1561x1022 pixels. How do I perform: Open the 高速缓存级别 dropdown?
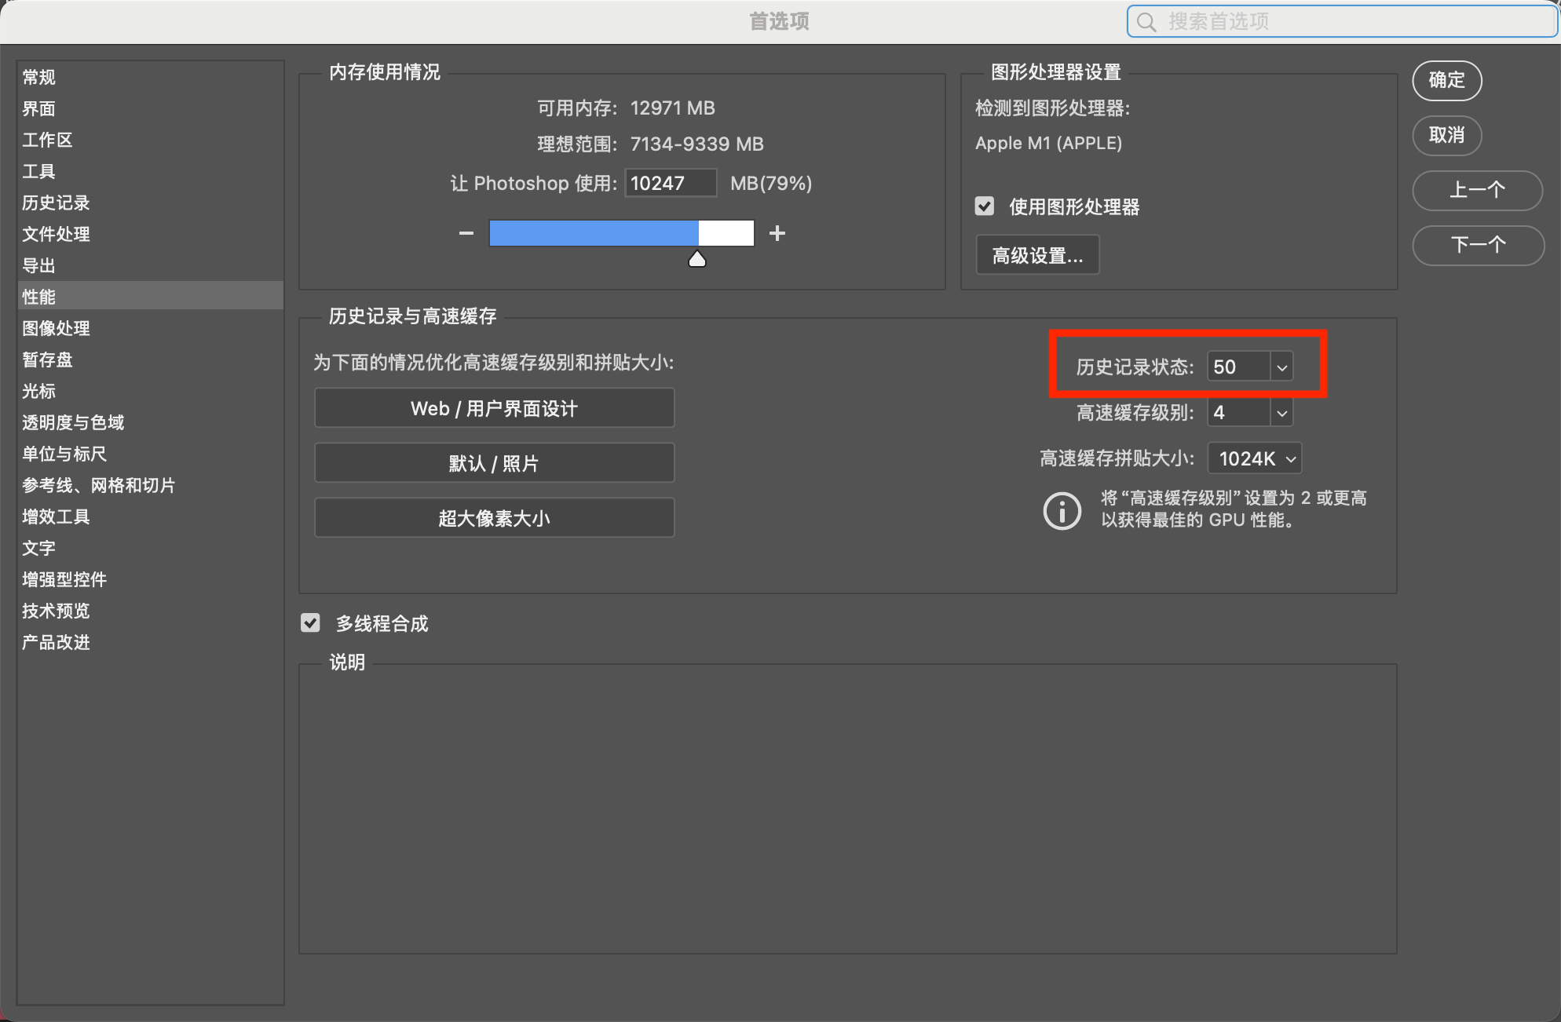pos(1281,413)
